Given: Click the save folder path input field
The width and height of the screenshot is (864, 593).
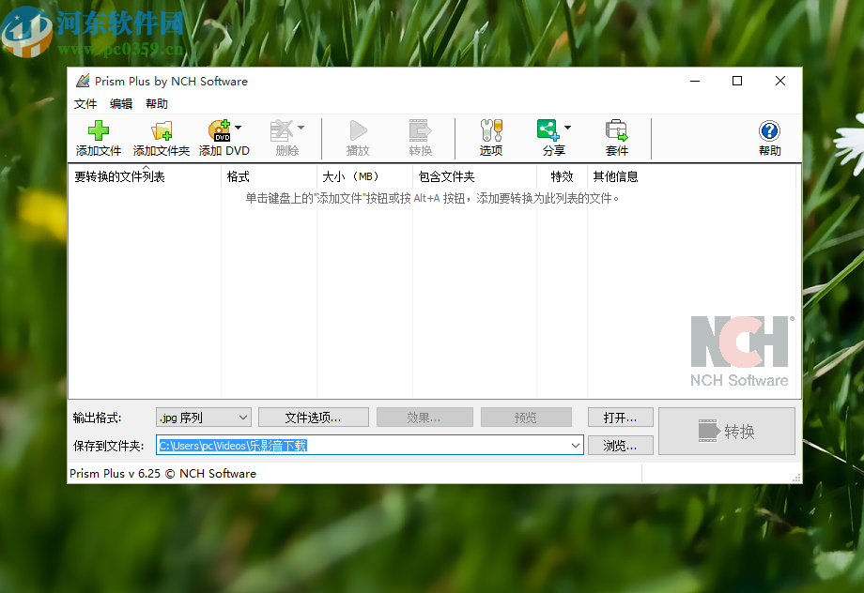Looking at the screenshot, I should point(366,445).
